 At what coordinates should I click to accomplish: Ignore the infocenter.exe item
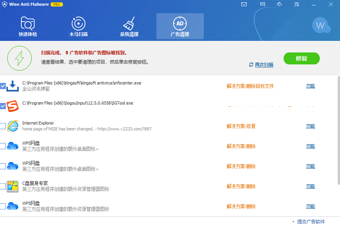(310, 86)
